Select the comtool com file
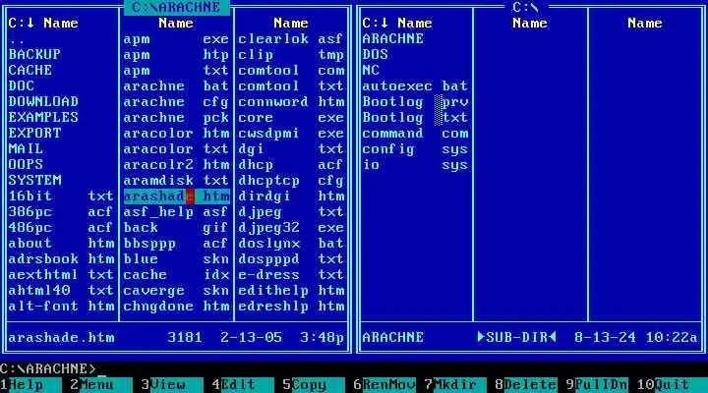The width and height of the screenshot is (708, 393). click(x=291, y=71)
